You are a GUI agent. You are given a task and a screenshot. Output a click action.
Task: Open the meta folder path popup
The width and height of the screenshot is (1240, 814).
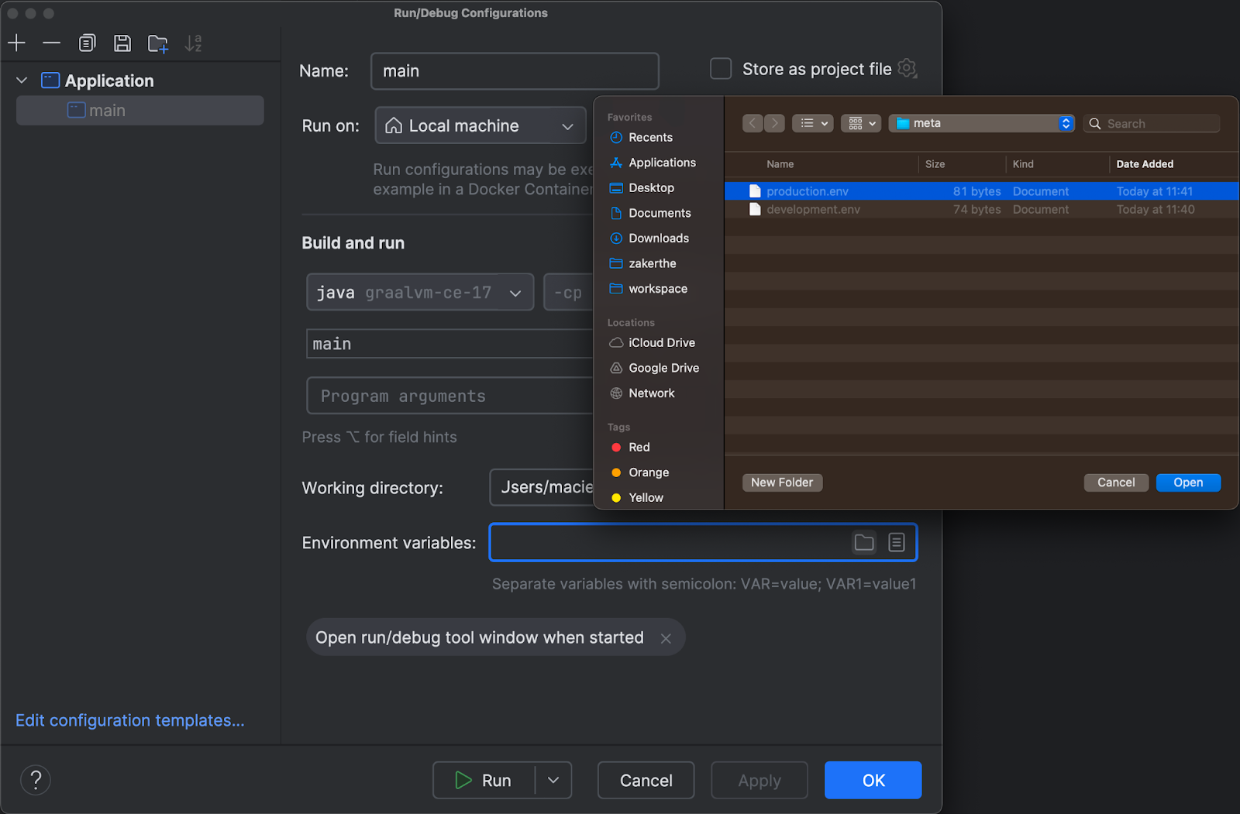(981, 123)
